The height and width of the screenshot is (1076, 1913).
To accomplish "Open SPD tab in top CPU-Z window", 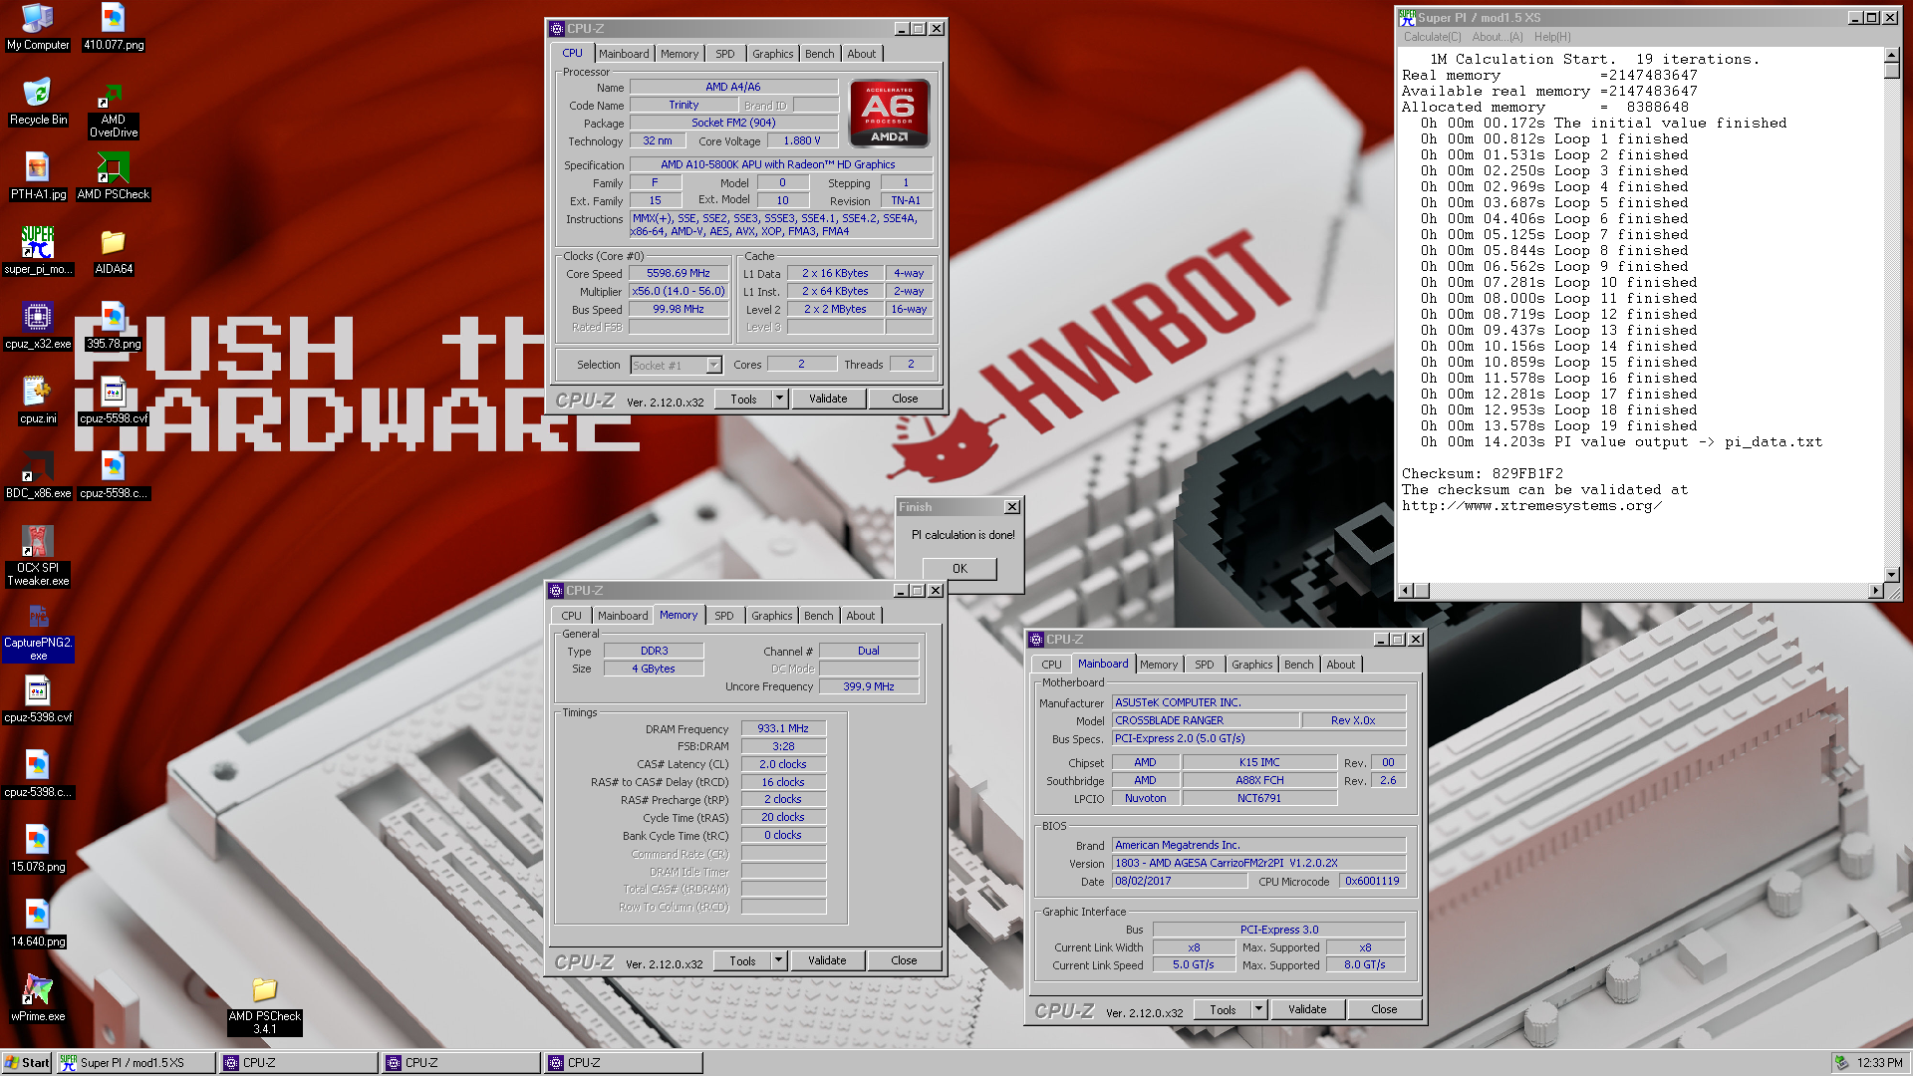I will click(x=725, y=54).
